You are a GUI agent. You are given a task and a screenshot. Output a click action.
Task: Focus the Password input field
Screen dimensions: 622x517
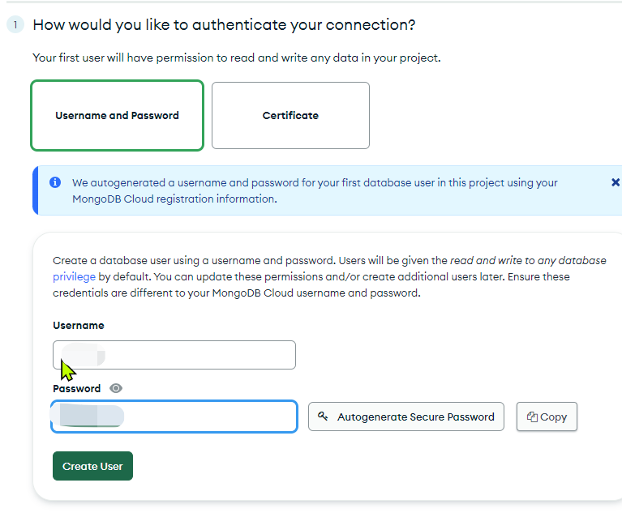click(174, 417)
